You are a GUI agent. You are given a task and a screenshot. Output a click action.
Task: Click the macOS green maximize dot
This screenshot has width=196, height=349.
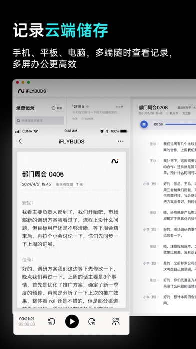[28, 82]
